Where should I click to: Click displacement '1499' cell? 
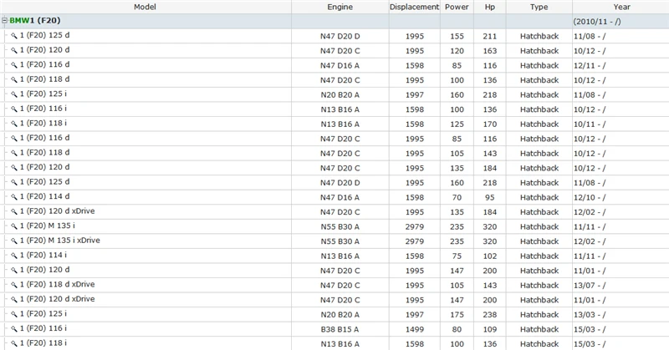point(414,329)
